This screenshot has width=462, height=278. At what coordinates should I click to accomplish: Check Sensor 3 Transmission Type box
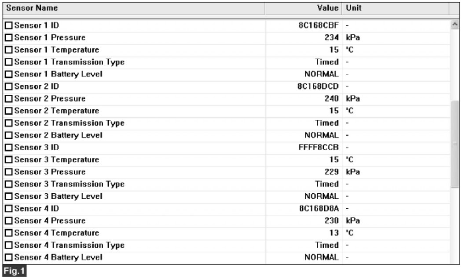click(9, 184)
